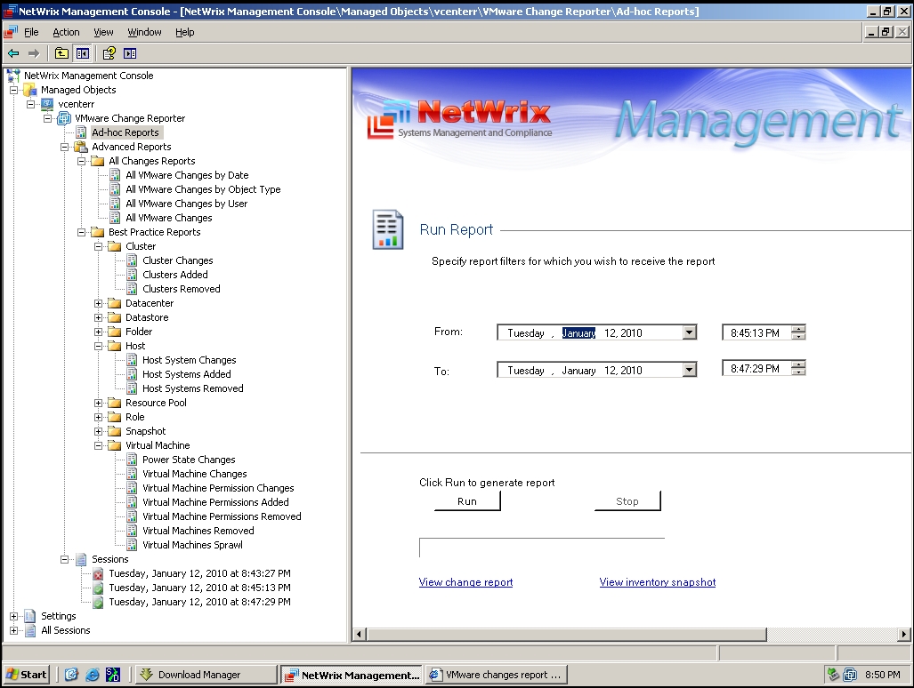This screenshot has height=688, width=914.
Task: Click the Run button
Action: click(x=467, y=501)
